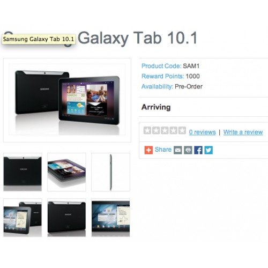Viewport: 268px width, 268px height.
Task: Share product via email icon
Action: click(x=178, y=150)
